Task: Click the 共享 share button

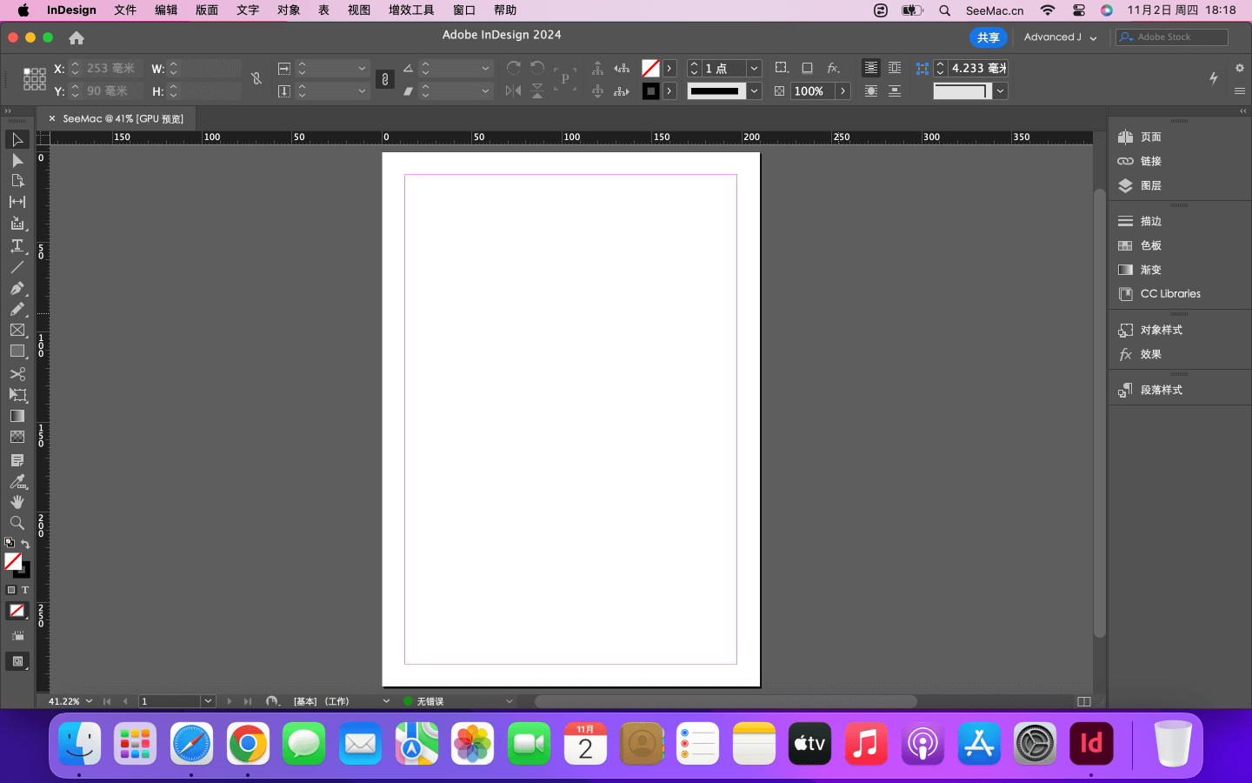Action: click(x=988, y=37)
